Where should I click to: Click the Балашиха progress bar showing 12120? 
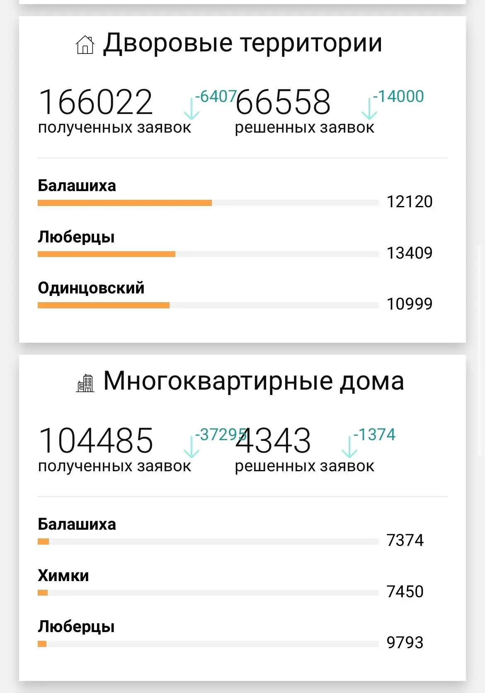[208, 203]
